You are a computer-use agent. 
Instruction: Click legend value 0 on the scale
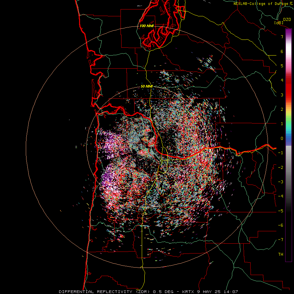coord(282,139)
